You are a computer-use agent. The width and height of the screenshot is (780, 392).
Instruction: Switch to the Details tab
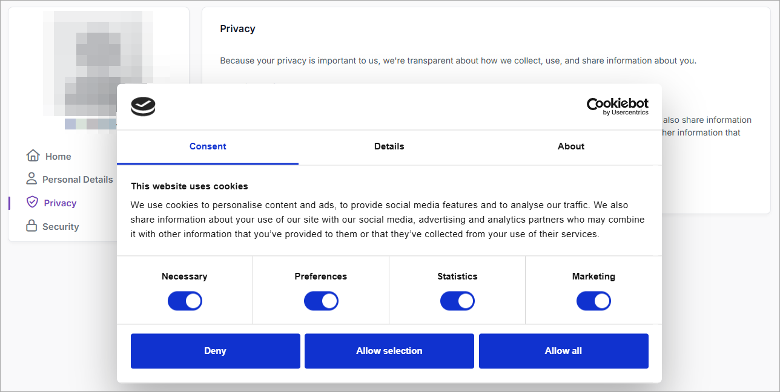click(389, 146)
